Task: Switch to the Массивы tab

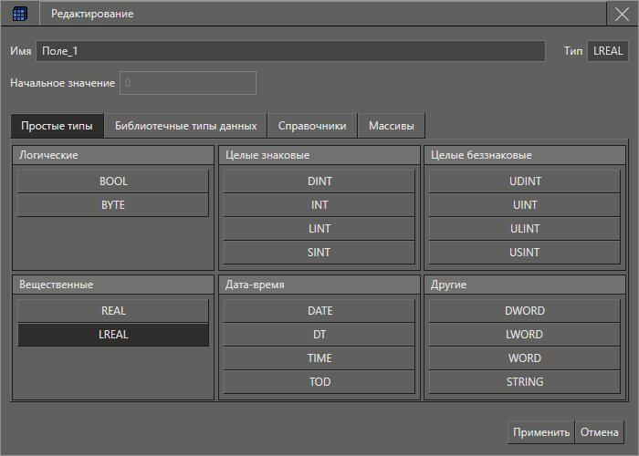Action: tap(392, 126)
